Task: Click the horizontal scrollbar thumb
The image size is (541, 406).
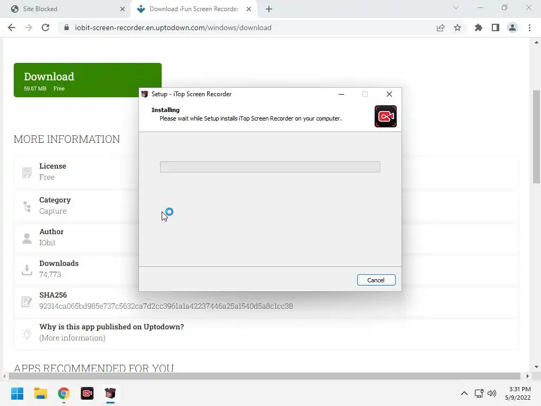Action: tap(265, 376)
